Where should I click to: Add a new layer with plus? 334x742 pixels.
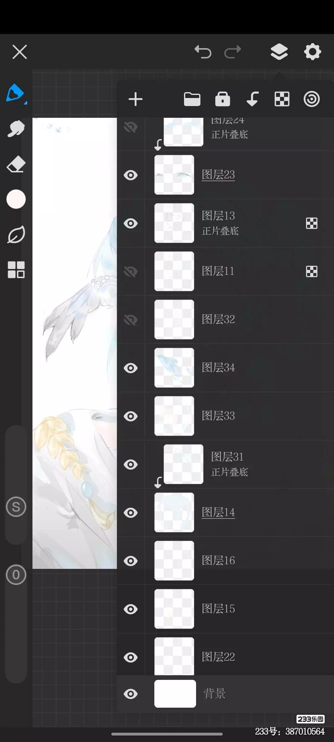coord(135,99)
